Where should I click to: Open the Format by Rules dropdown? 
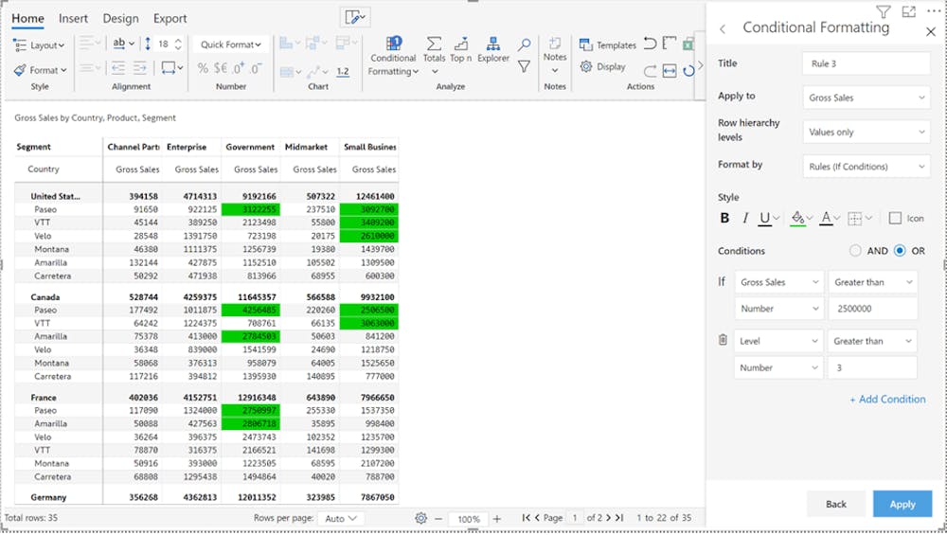(866, 167)
